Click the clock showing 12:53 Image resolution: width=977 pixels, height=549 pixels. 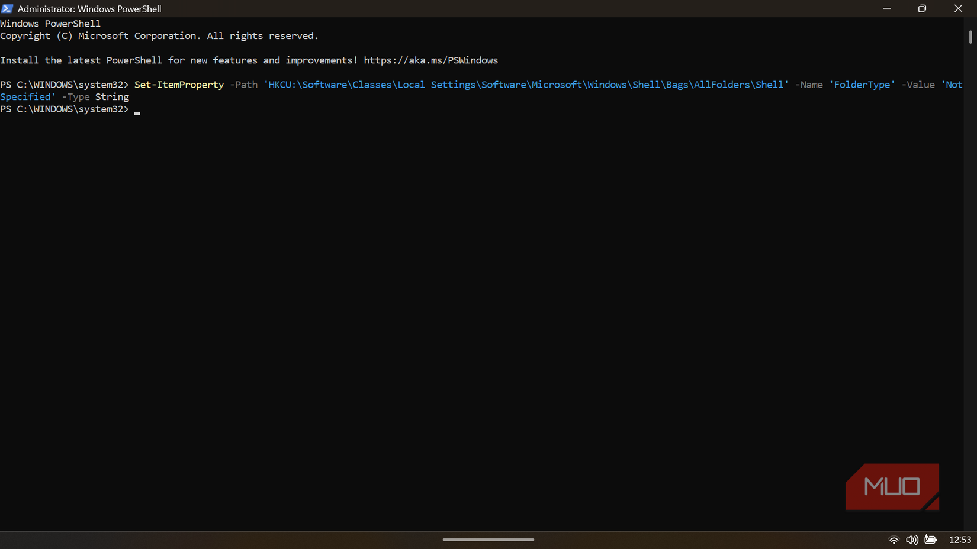click(x=960, y=540)
